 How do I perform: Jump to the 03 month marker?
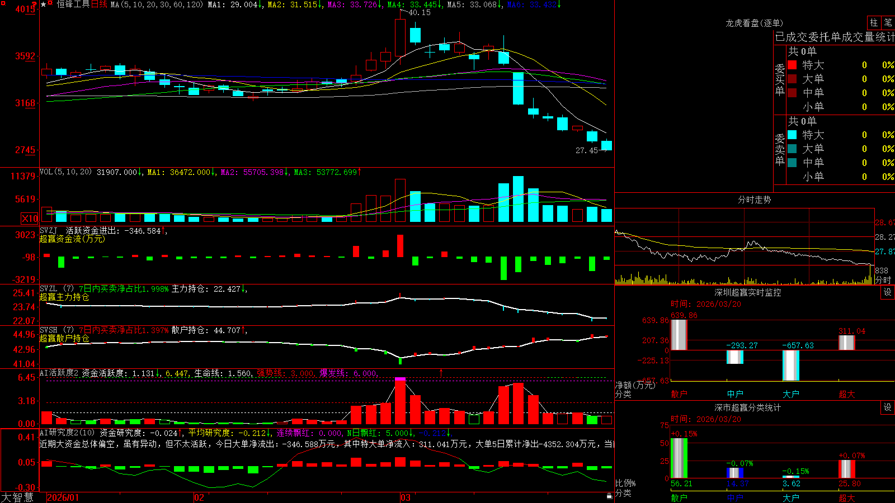coord(406,497)
